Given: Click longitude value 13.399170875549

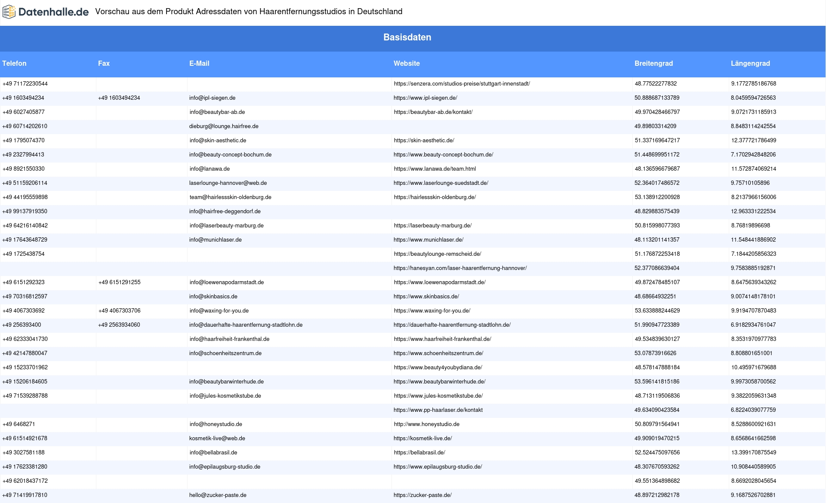Looking at the screenshot, I should [x=753, y=453].
